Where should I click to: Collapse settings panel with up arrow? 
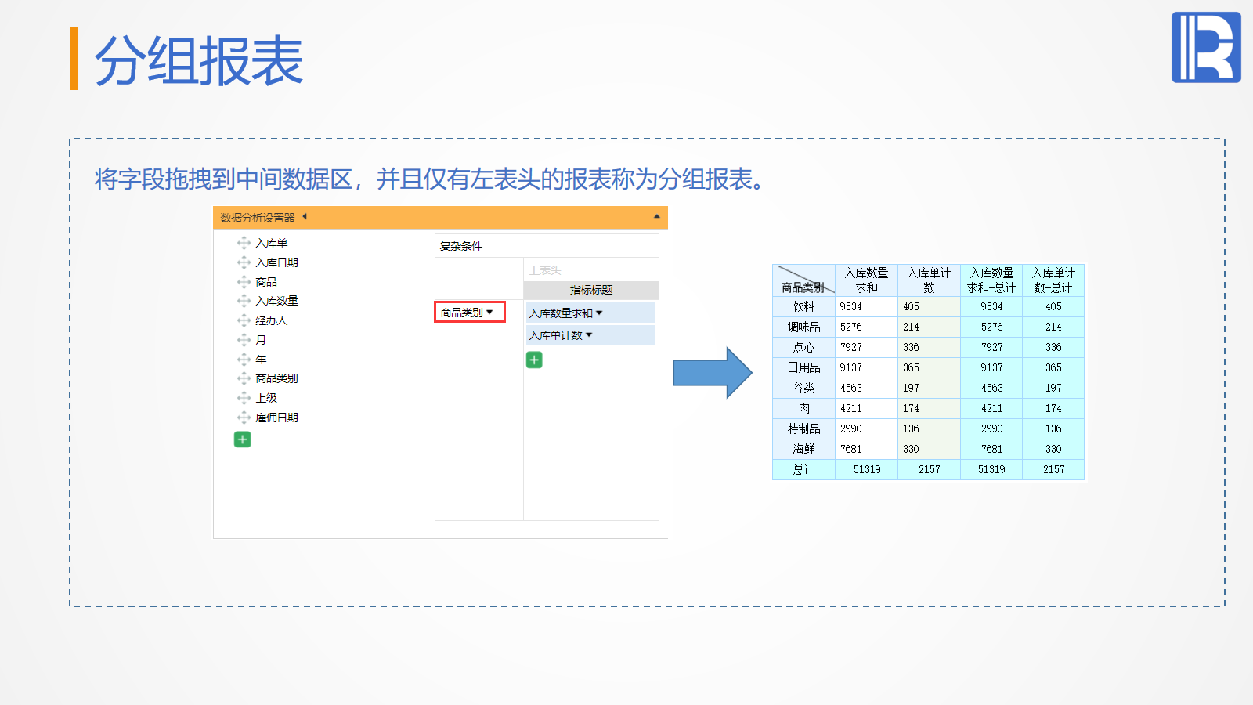tap(656, 217)
